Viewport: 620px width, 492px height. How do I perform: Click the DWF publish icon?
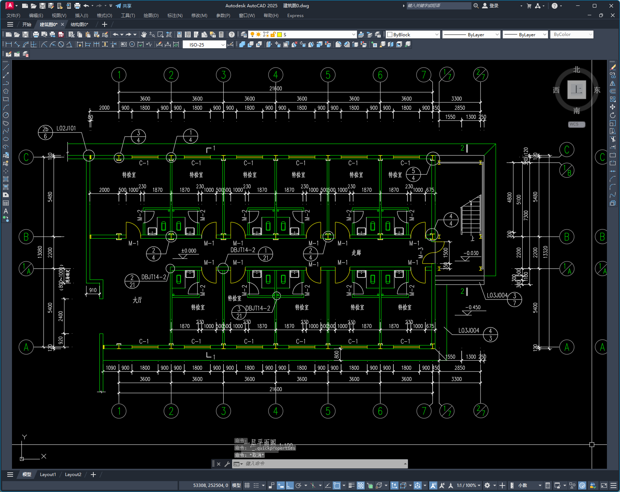coord(61,34)
